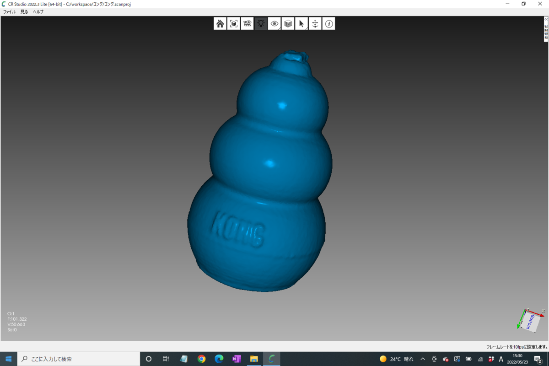Reset view with the Home icon
Screen dimensions: 549x366
click(220, 24)
